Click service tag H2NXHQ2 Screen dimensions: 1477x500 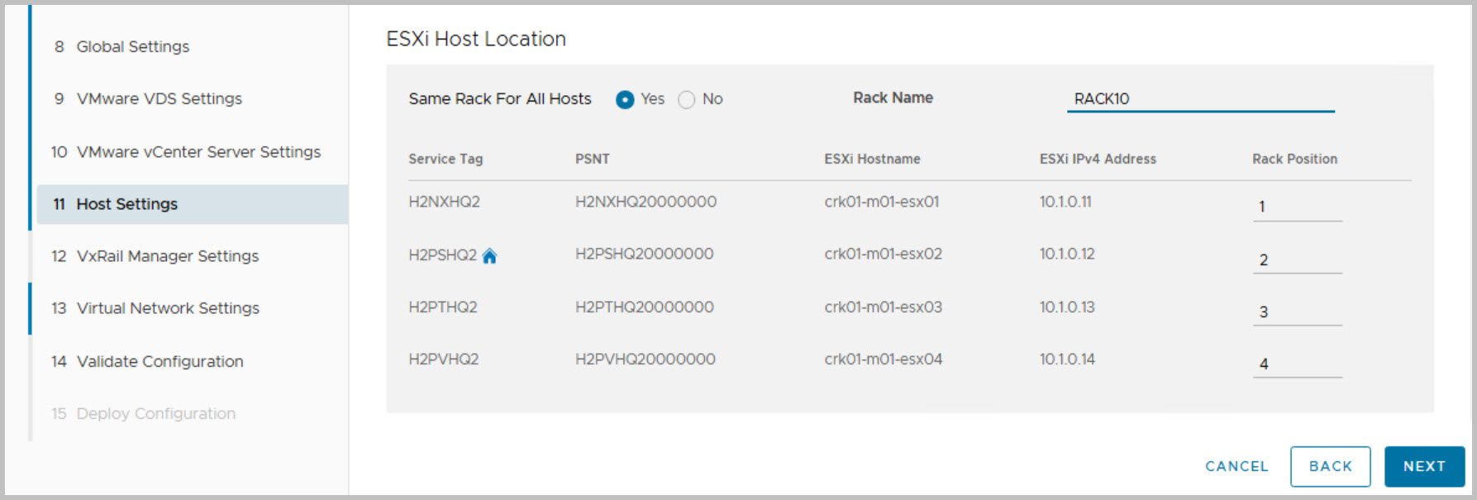coord(444,202)
